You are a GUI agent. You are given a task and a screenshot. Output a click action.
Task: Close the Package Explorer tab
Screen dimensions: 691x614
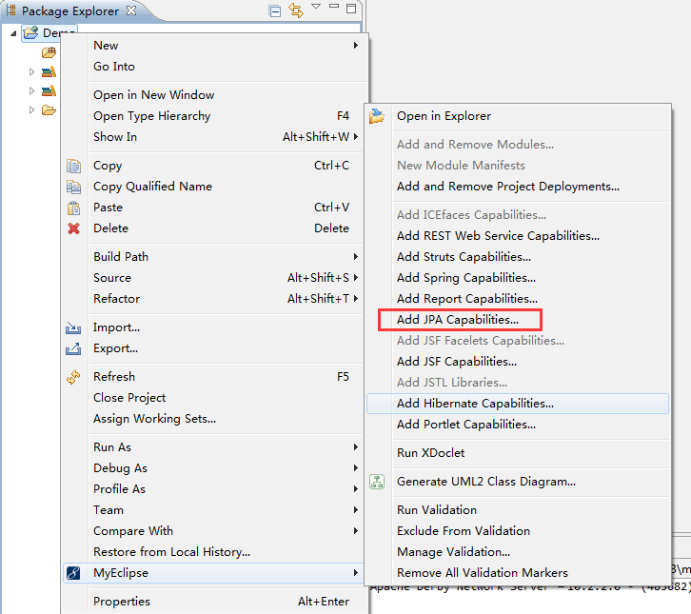pos(131,10)
